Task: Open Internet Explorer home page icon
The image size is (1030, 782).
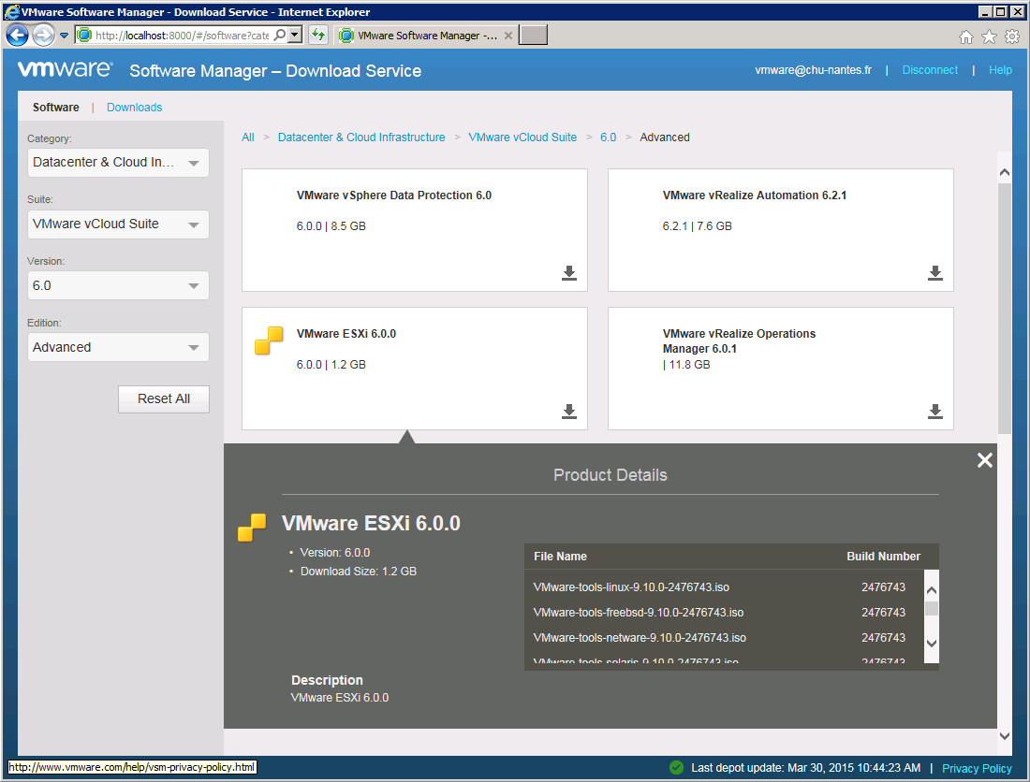Action: click(x=966, y=36)
